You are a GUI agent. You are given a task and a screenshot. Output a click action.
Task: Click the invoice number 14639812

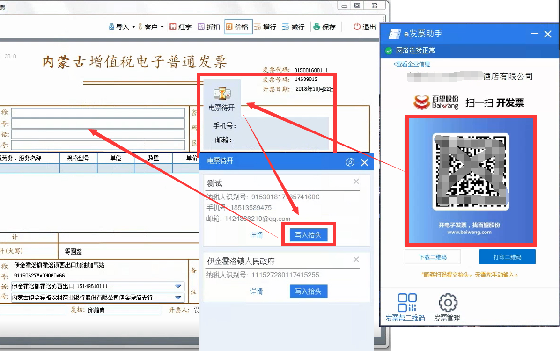(x=306, y=79)
